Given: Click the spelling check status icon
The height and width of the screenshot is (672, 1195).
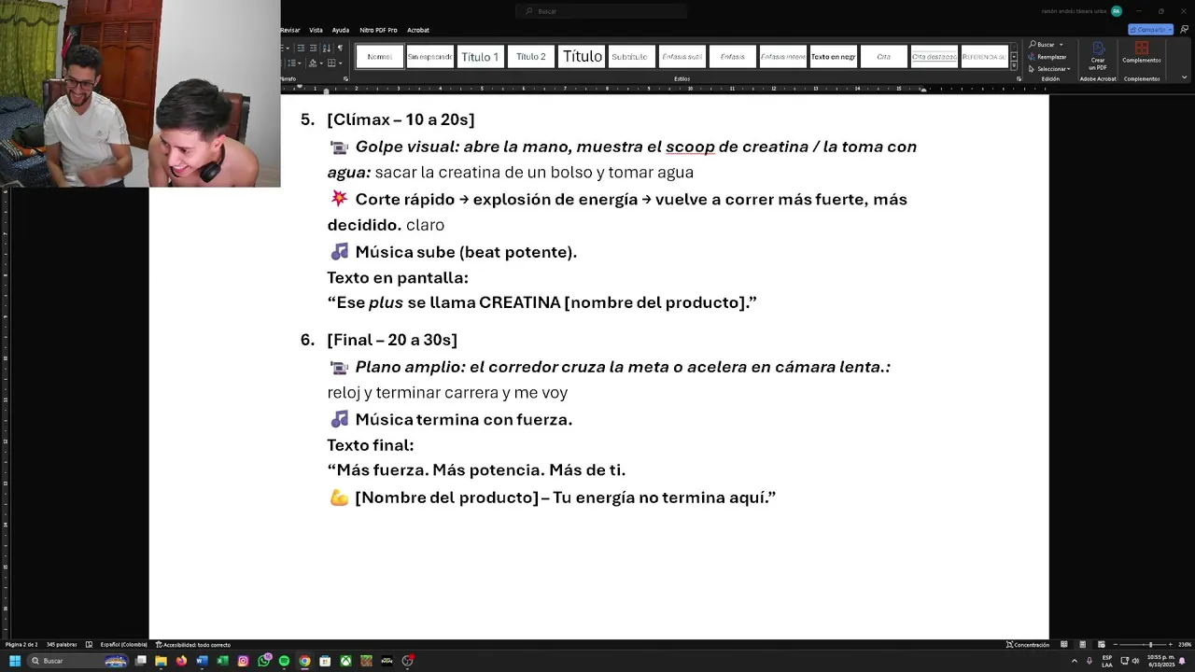Looking at the screenshot, I should (x=89, y=645).
